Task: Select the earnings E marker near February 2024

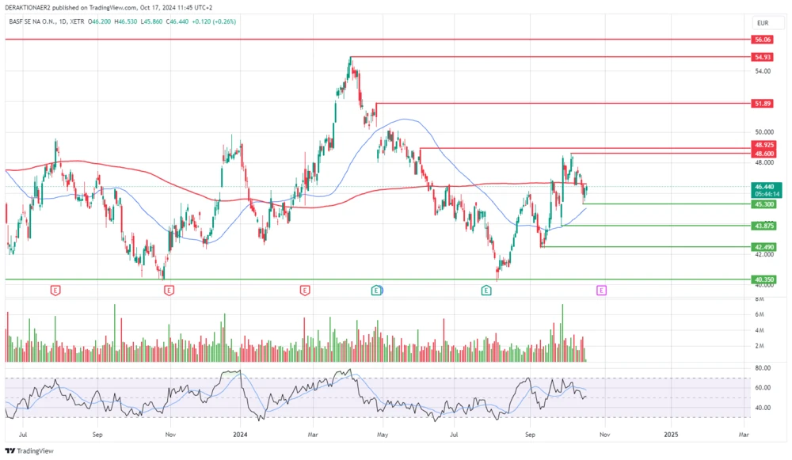Action: point(303,290)
